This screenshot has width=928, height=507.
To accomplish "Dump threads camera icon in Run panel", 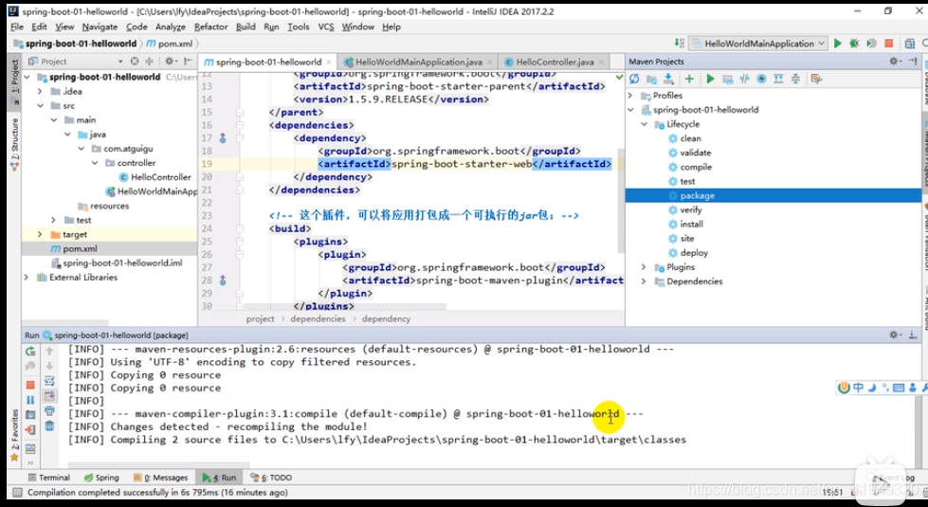I will coord(30,415).
